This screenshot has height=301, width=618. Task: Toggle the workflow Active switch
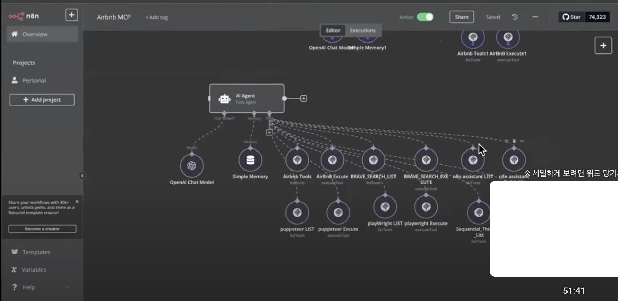click(x=425, y=17)
